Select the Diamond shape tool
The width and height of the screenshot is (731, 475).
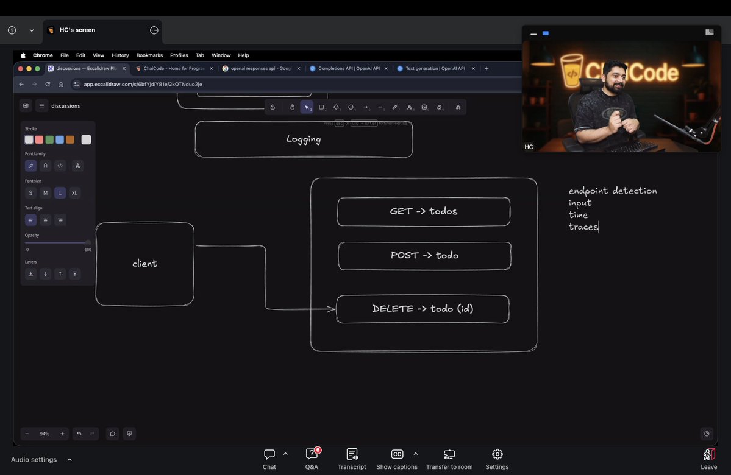click(x=336, y=107)
